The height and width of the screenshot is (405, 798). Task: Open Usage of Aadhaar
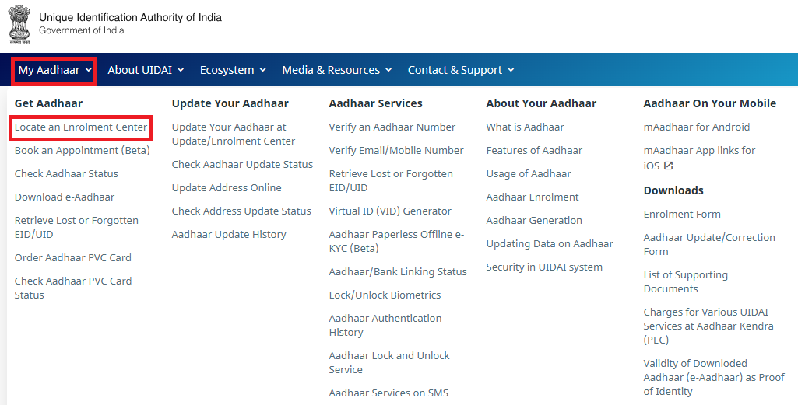click(x=529, y=174)
